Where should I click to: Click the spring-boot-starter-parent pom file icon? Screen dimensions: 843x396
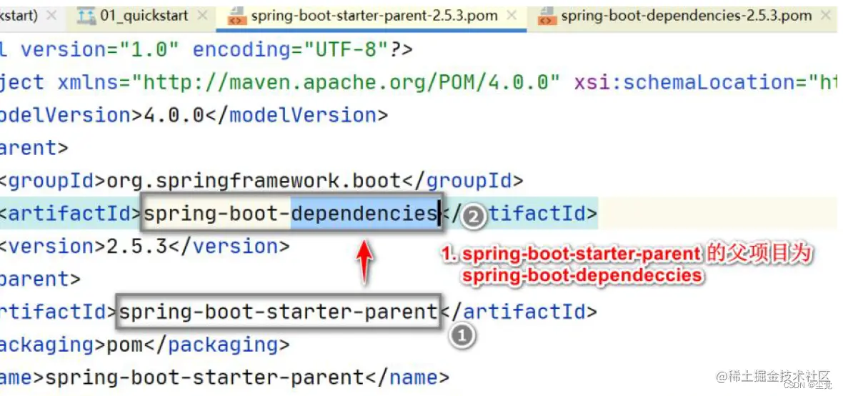point(235,16)
